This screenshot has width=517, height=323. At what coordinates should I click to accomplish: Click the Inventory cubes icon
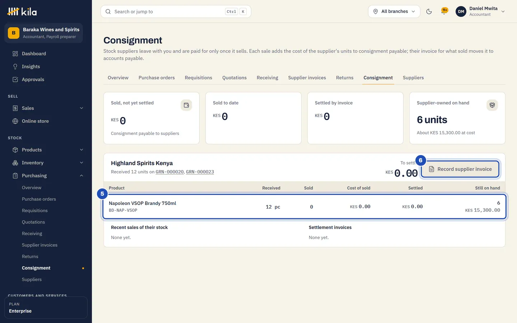(x=15, y=163)
